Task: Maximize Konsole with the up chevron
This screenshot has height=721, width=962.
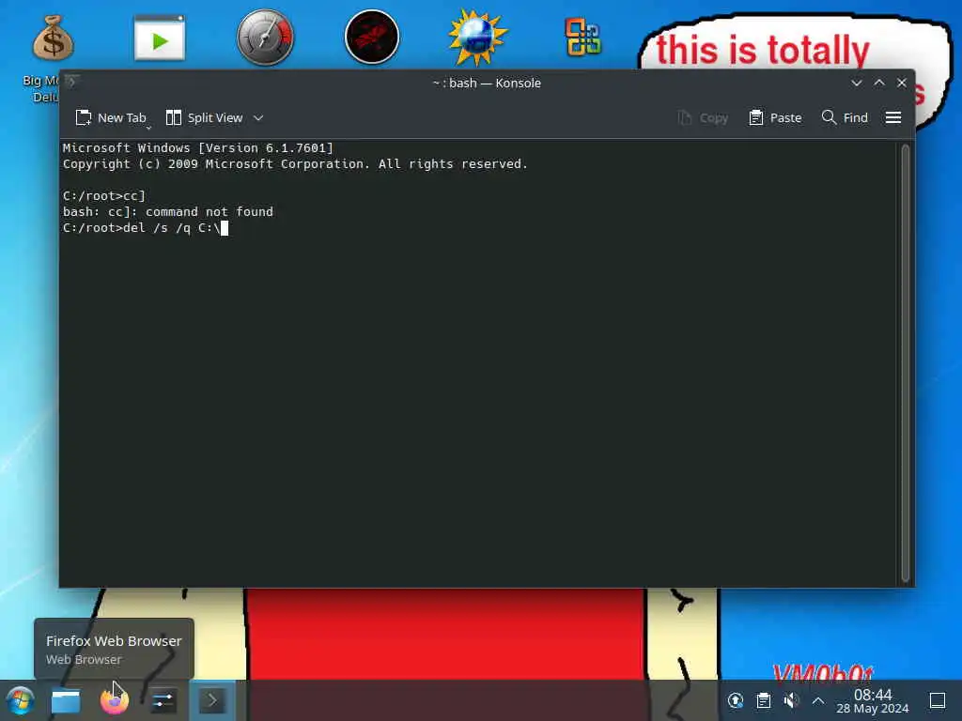Action: [x=879, y=83]
